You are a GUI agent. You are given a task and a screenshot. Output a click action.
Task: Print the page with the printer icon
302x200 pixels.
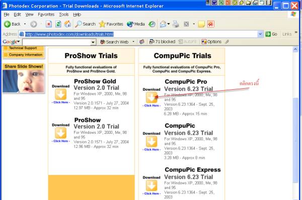176,24
